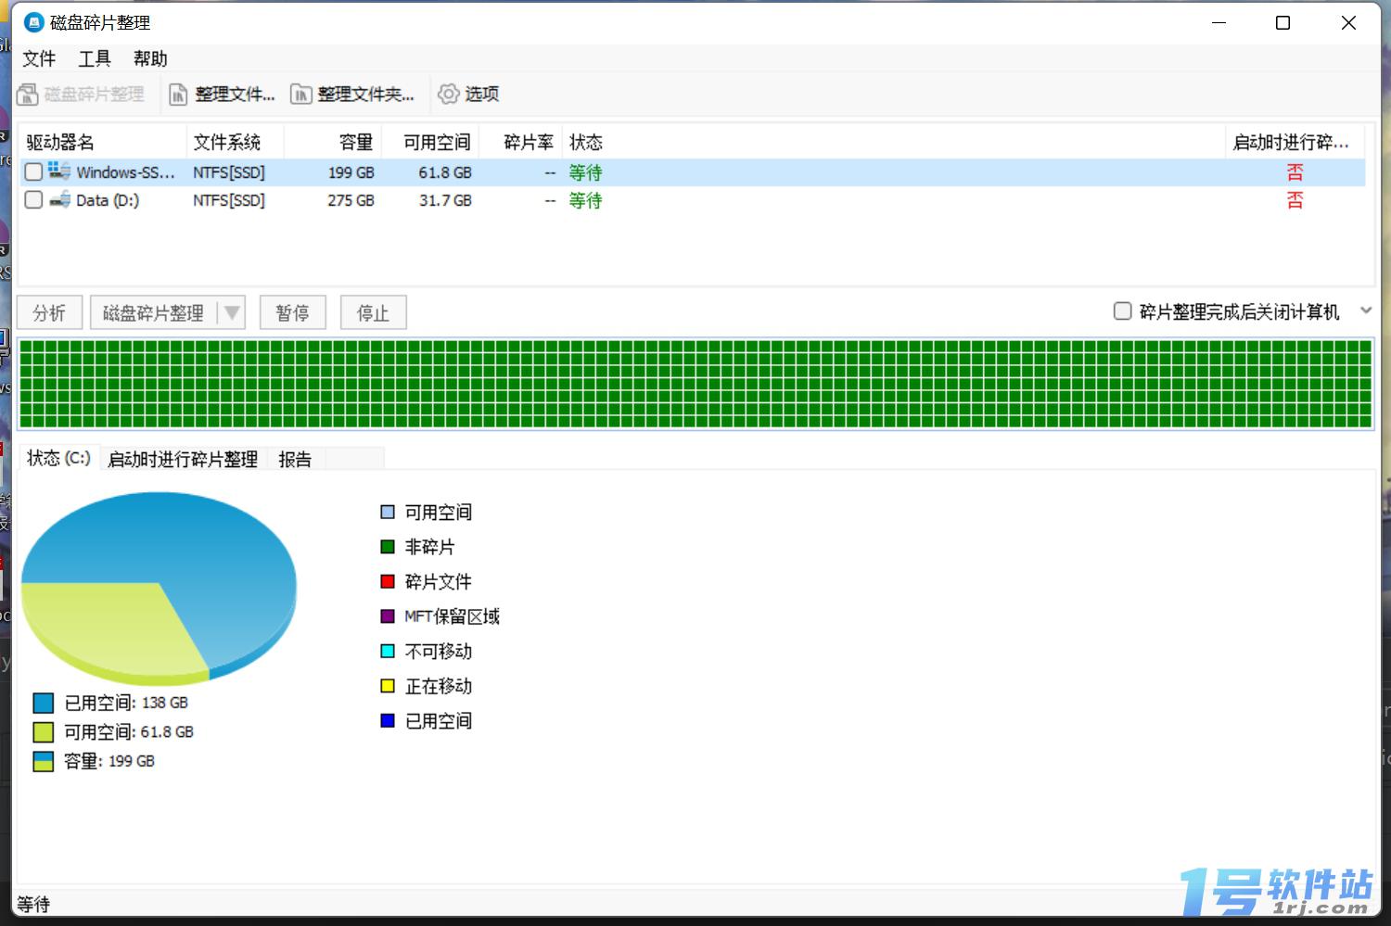
Task: Click the 磁盘碎片整理 app icon in title bar
Action: 34,22
